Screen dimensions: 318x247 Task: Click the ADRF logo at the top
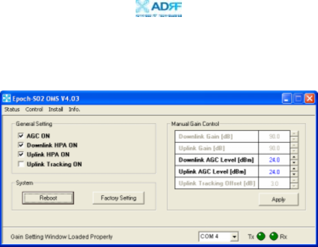159,8
